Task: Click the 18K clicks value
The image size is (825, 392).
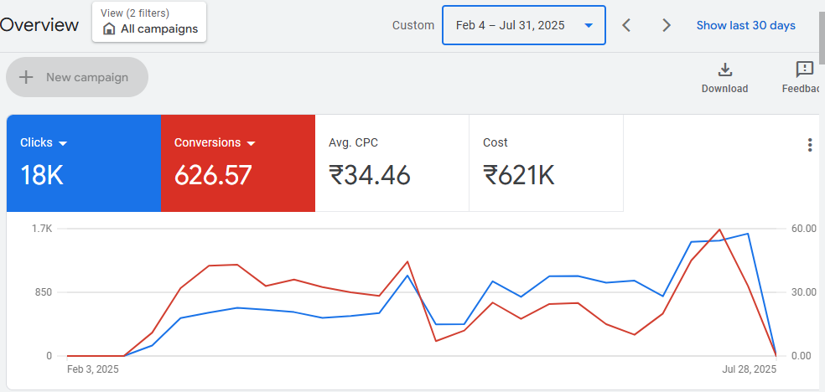Action: [42, 175]
